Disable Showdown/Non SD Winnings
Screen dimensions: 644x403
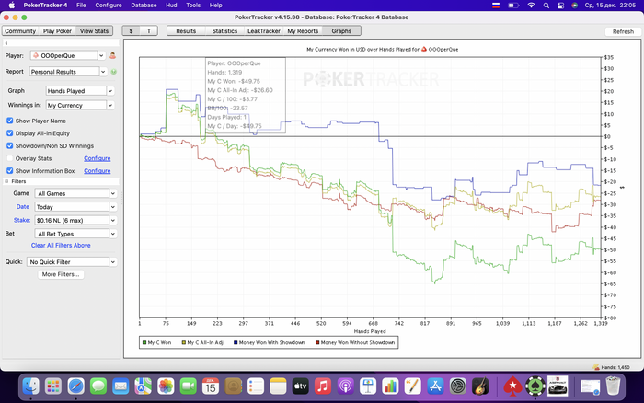click(x=10, y=146)
